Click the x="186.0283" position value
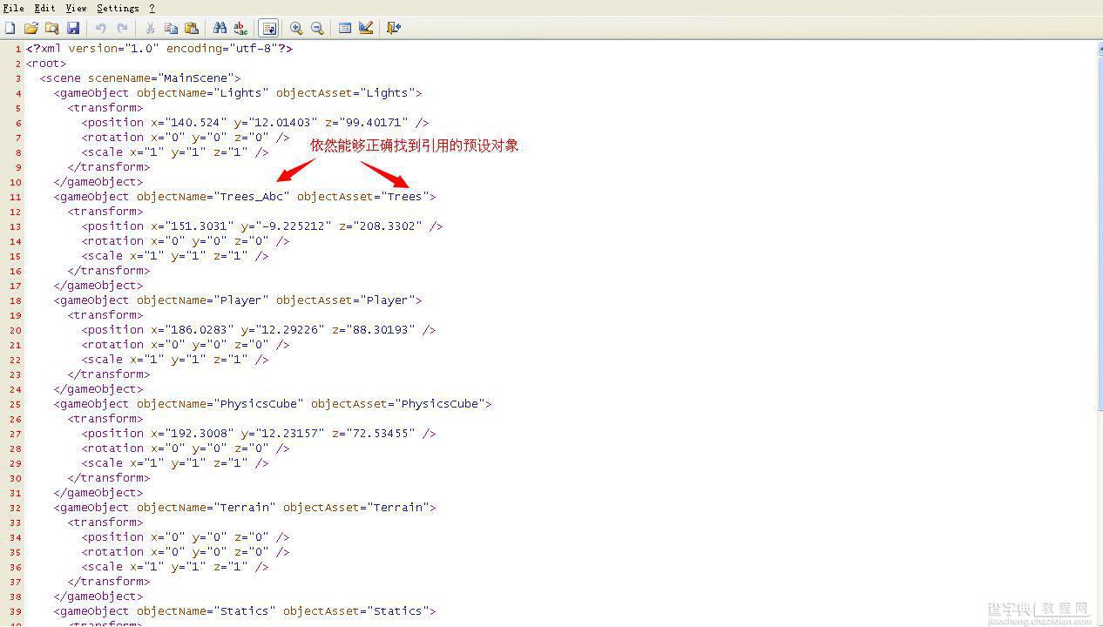Viewport: 1103px width, 627px height. point(193,330)
